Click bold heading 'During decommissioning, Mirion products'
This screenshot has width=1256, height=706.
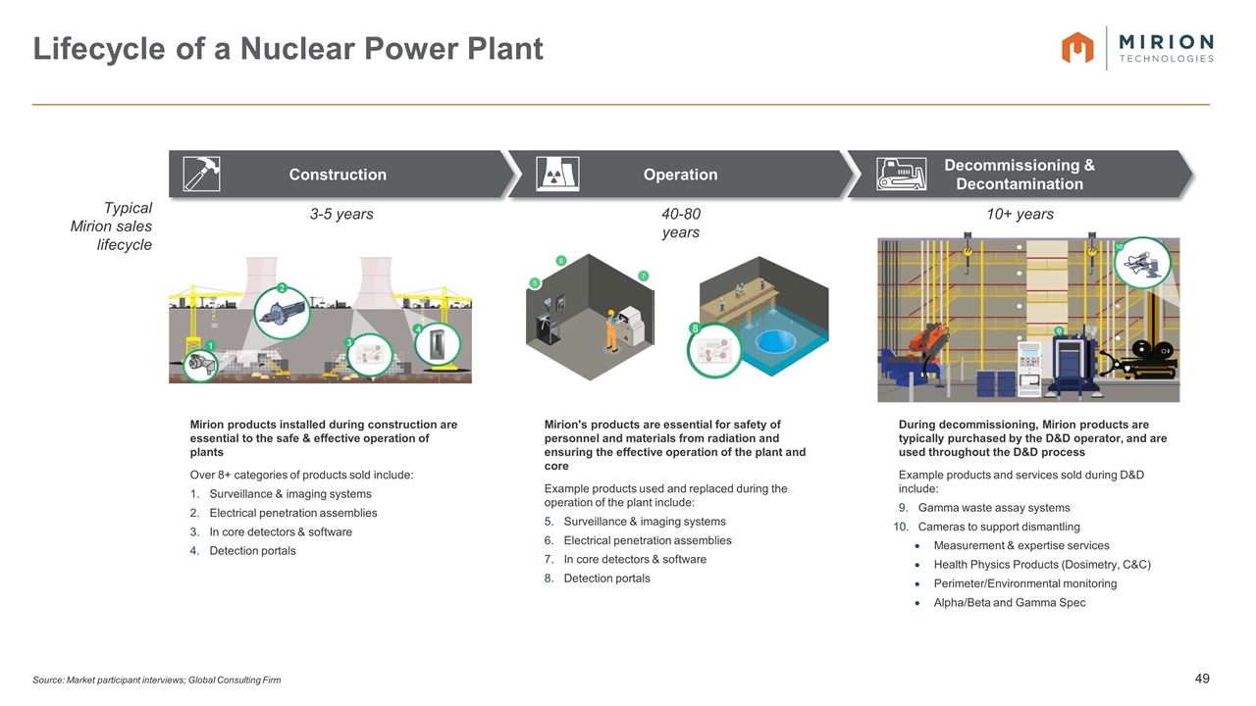(x=1032, y=438)
